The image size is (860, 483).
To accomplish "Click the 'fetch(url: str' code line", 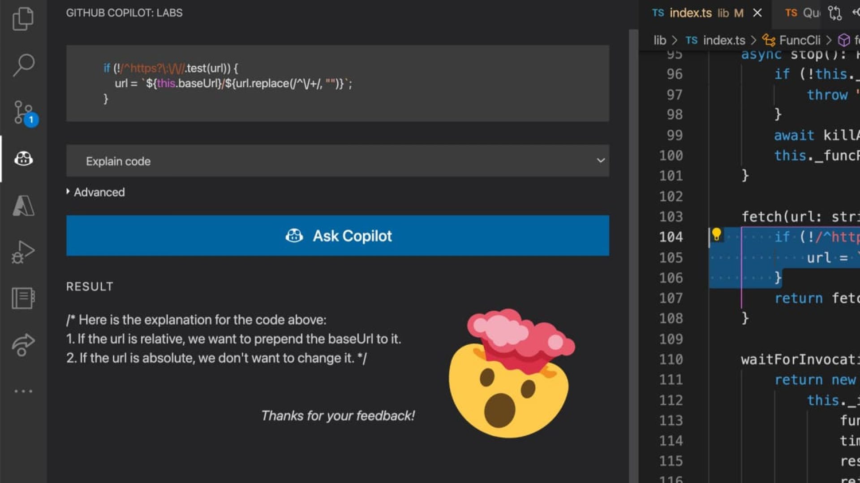I will point(800,217).
